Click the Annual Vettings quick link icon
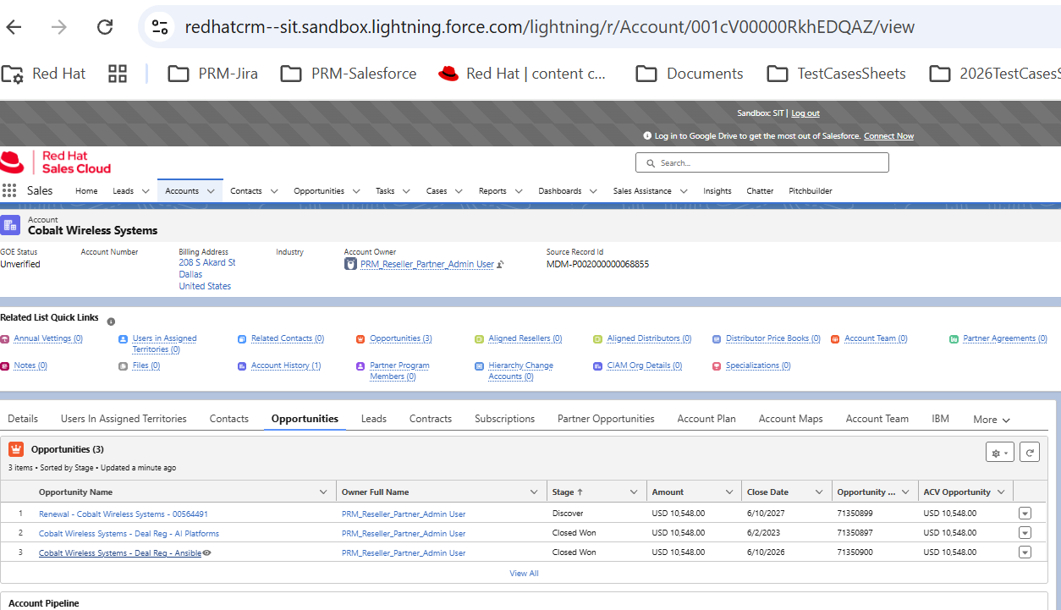Screen dimensions: 1061x610 pos(5,339)
